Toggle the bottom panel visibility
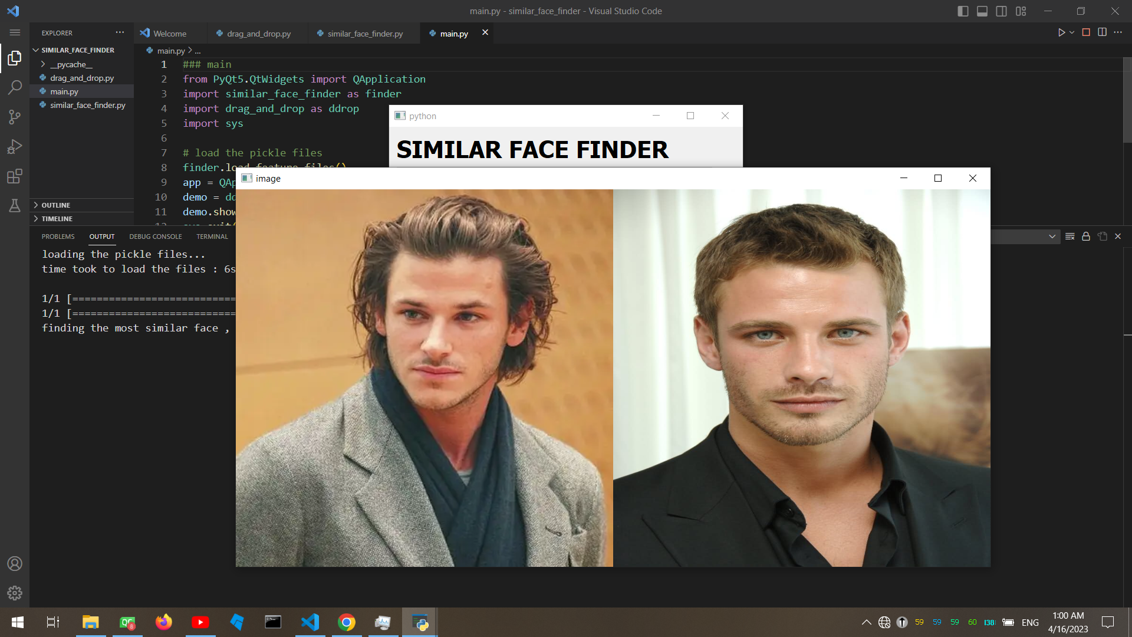 click(x=982, y=11)
